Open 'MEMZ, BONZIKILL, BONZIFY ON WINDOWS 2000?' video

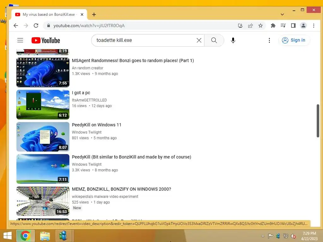(x=121, y=189)
